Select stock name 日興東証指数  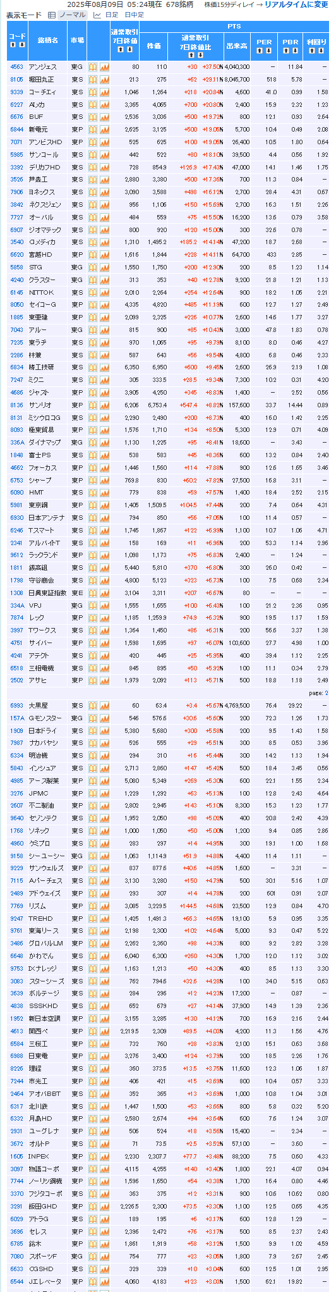coord(47,593)
